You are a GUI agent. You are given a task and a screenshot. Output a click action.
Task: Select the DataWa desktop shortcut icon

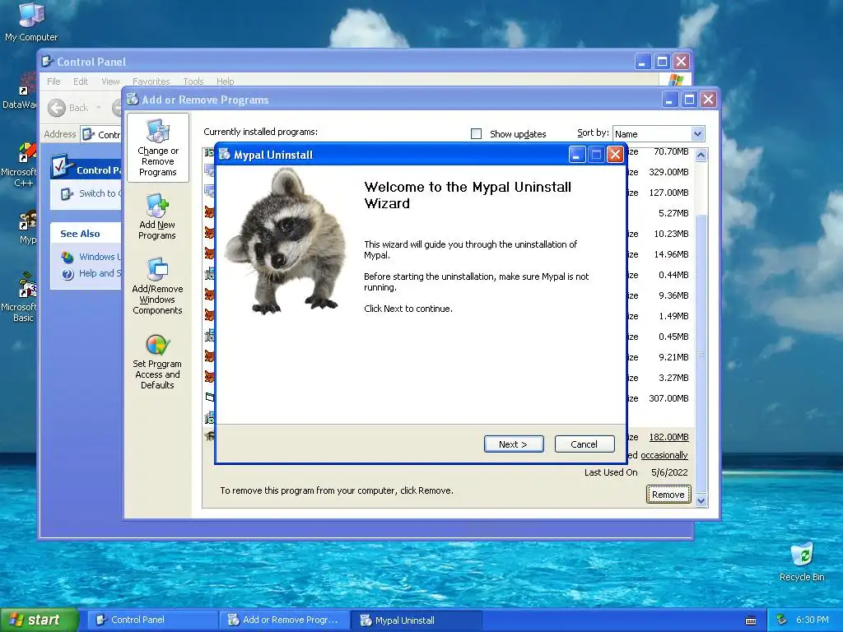pos(19,91)
